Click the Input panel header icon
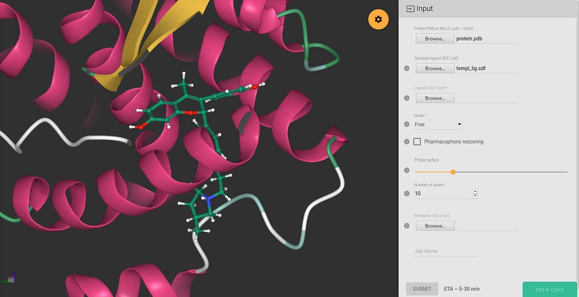 [x=410, y=8]
